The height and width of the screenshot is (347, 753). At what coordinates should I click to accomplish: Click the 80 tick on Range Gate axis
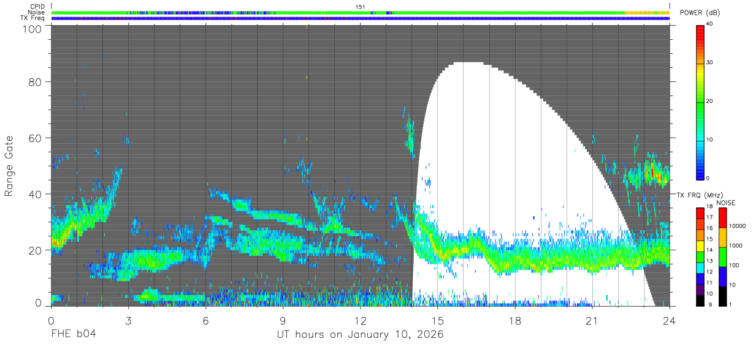pyautogui.click(x=36, y=81)
